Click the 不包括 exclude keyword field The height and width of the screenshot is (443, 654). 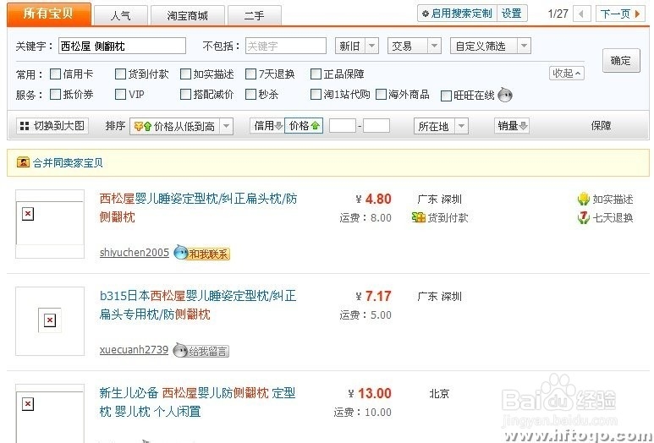point(286,46)
